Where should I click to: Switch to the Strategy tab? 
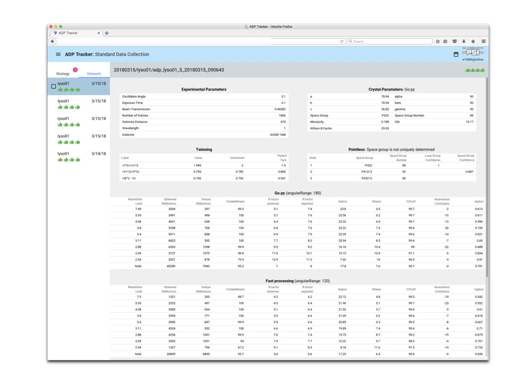coord(63,74)
